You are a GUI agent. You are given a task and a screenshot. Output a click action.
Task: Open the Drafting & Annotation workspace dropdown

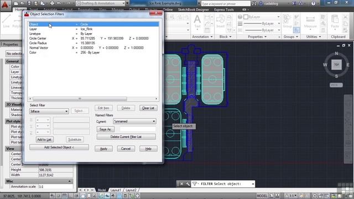click(101, 3)
